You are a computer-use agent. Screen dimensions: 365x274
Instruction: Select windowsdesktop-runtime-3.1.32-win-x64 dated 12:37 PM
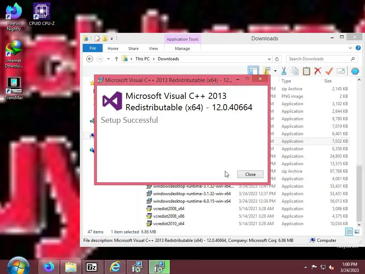tap(192, 194)
